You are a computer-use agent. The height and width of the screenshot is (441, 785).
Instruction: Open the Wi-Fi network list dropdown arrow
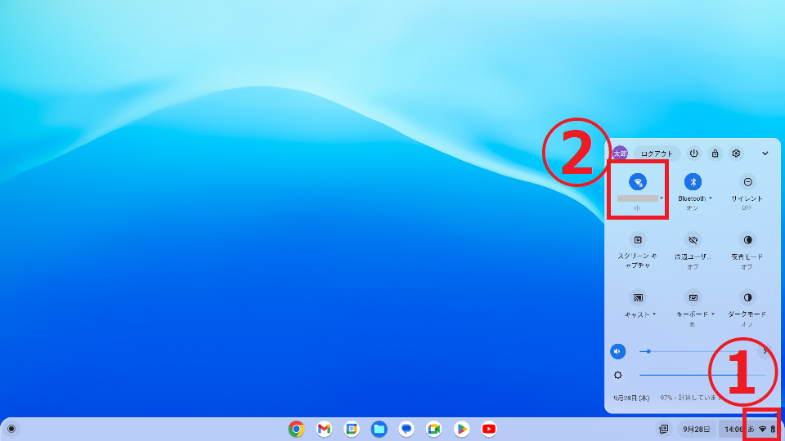click(x=662, y=198)
